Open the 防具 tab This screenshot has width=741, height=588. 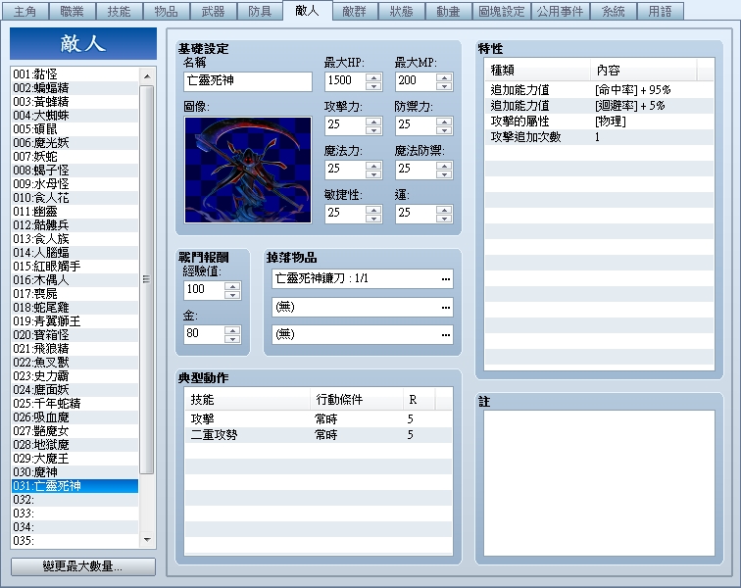(x=260, y=11)
